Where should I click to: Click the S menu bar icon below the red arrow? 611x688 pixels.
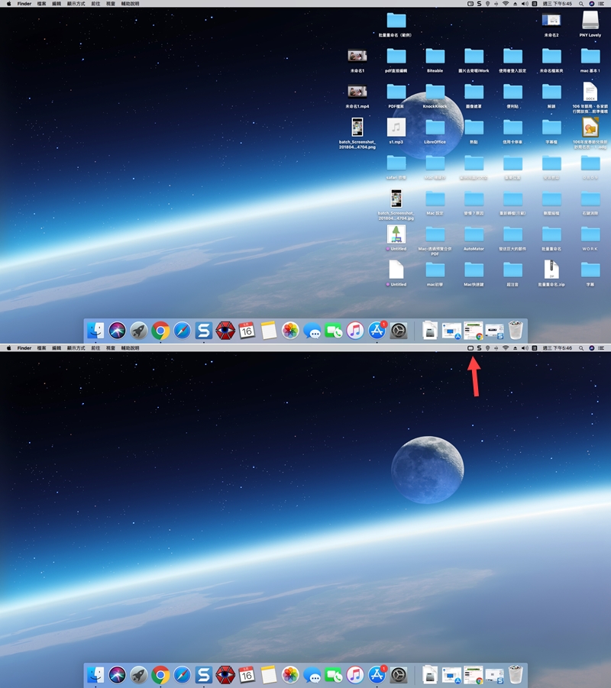click(x=479, y=348)
